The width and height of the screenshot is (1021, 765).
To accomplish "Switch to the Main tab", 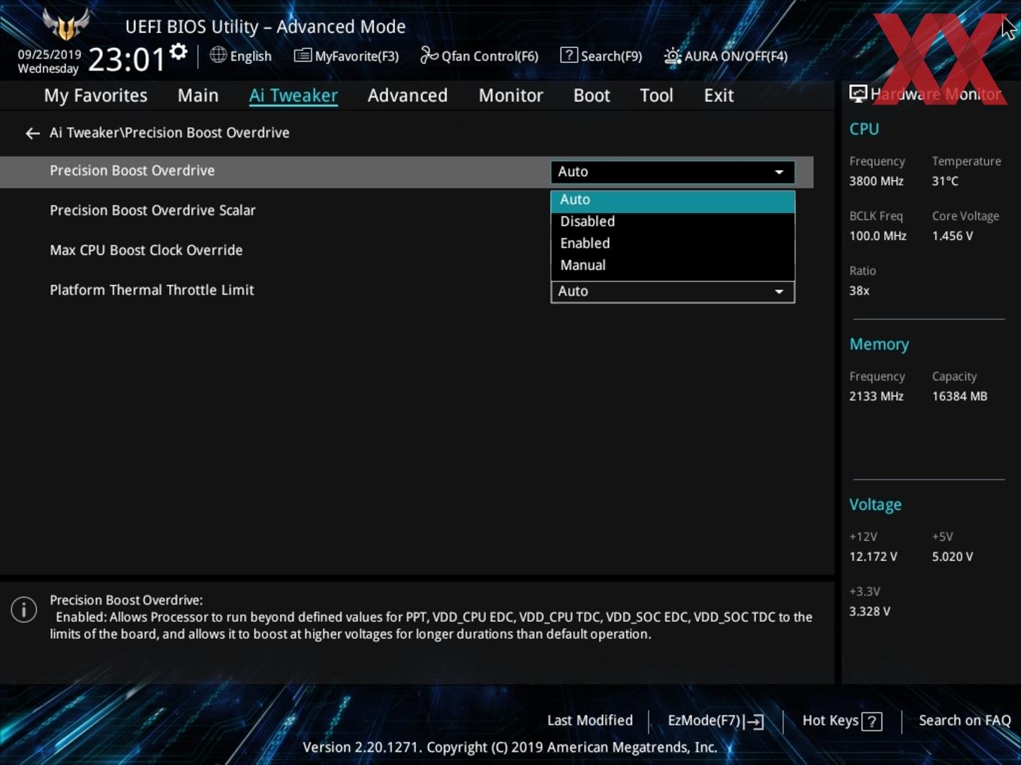I will coord(198,95).
